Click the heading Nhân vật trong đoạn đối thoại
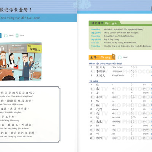Image resolution: width=152 pixels, height=152 pixels. (x=105, y=63)
